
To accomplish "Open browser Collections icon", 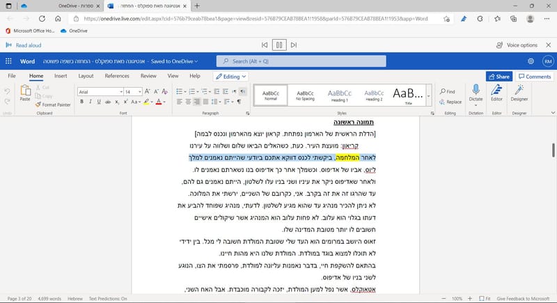I will tap(513, 19).
